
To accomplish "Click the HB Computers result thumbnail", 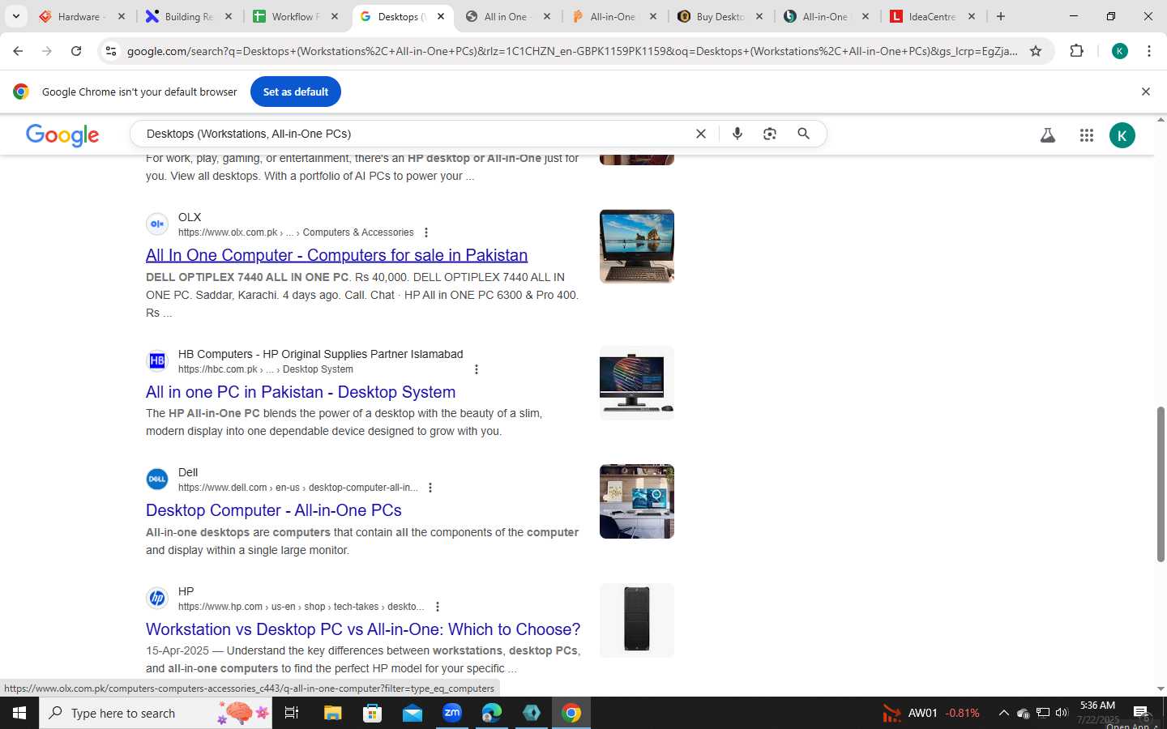I will pyautogui.click(x=637, y=383).
